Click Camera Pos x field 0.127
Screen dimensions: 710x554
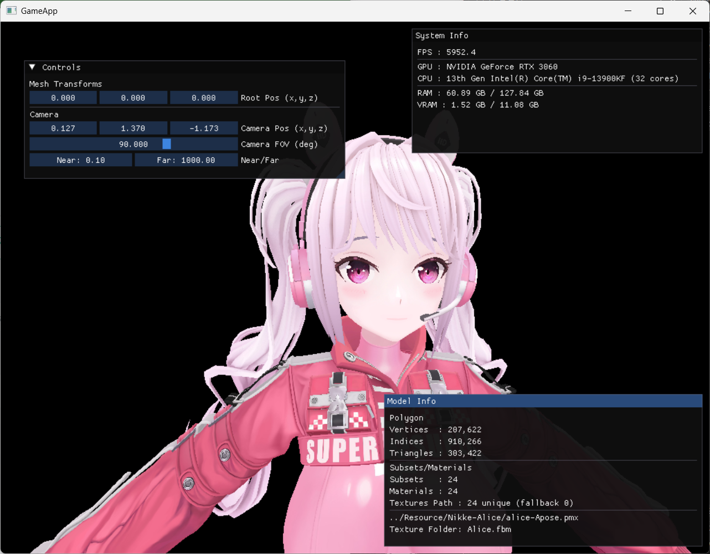[x=63, y=129]
